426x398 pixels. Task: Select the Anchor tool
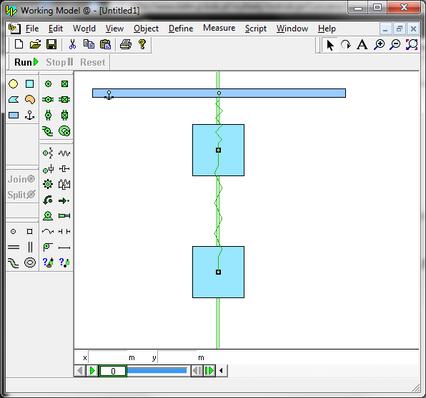coord(29,116)
